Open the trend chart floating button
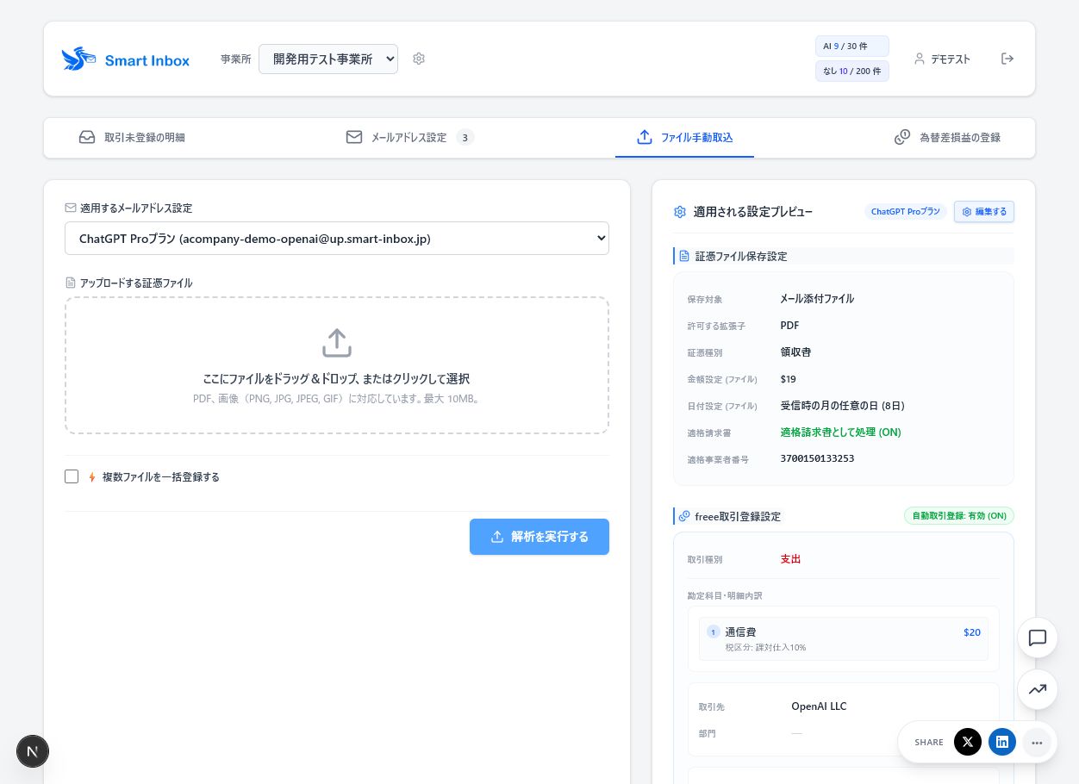 point(1038,689)
